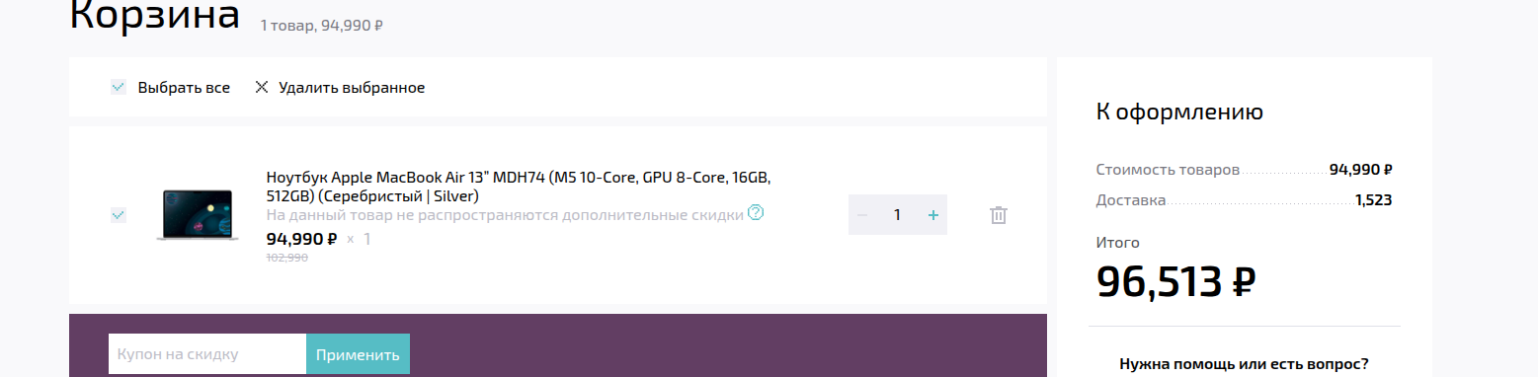Click the Удалить выбранное text link
This screenshot has height=377, width=1538.
tap(352, 88)
